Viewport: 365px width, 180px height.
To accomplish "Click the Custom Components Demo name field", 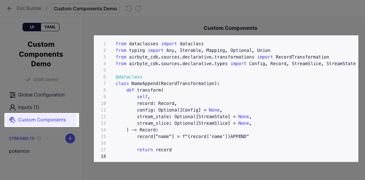I will [x=85, y=8].
